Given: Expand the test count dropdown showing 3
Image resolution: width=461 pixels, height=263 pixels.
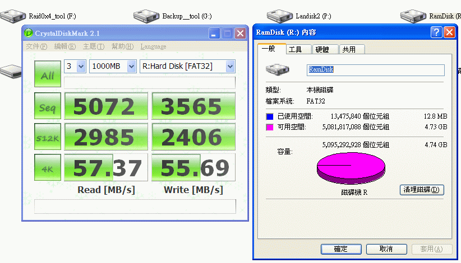Looking at the screenshot, I should (81, 67).
